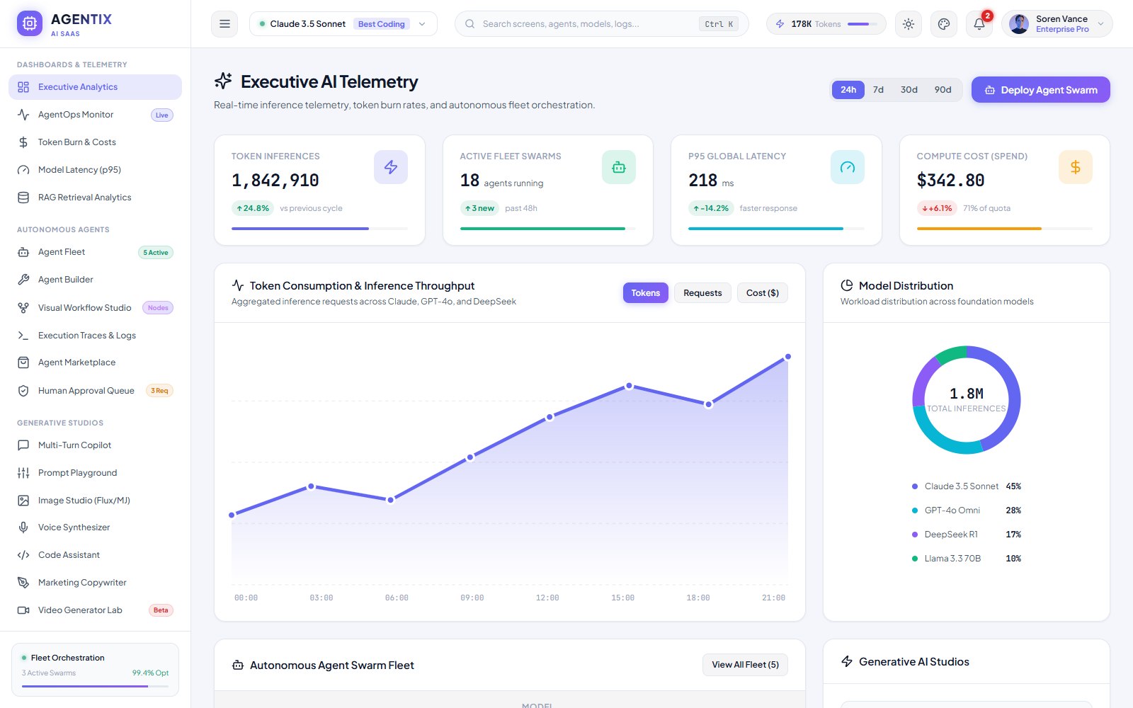Switch chart to Requests view
Viewport: 1133px width, 708px height.
[x=702, y=293]
